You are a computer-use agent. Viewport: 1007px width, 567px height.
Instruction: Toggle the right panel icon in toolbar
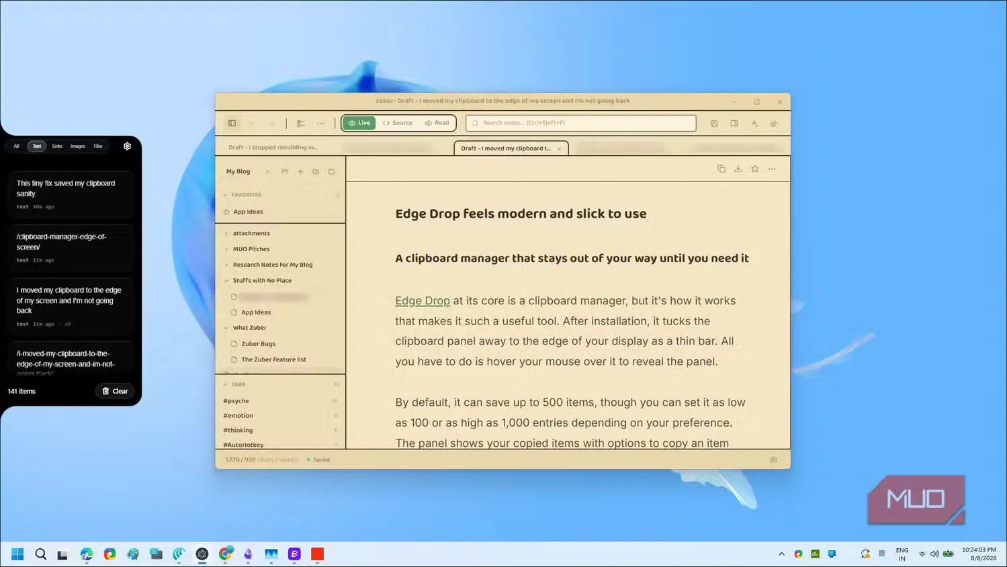tap(734, 123)
